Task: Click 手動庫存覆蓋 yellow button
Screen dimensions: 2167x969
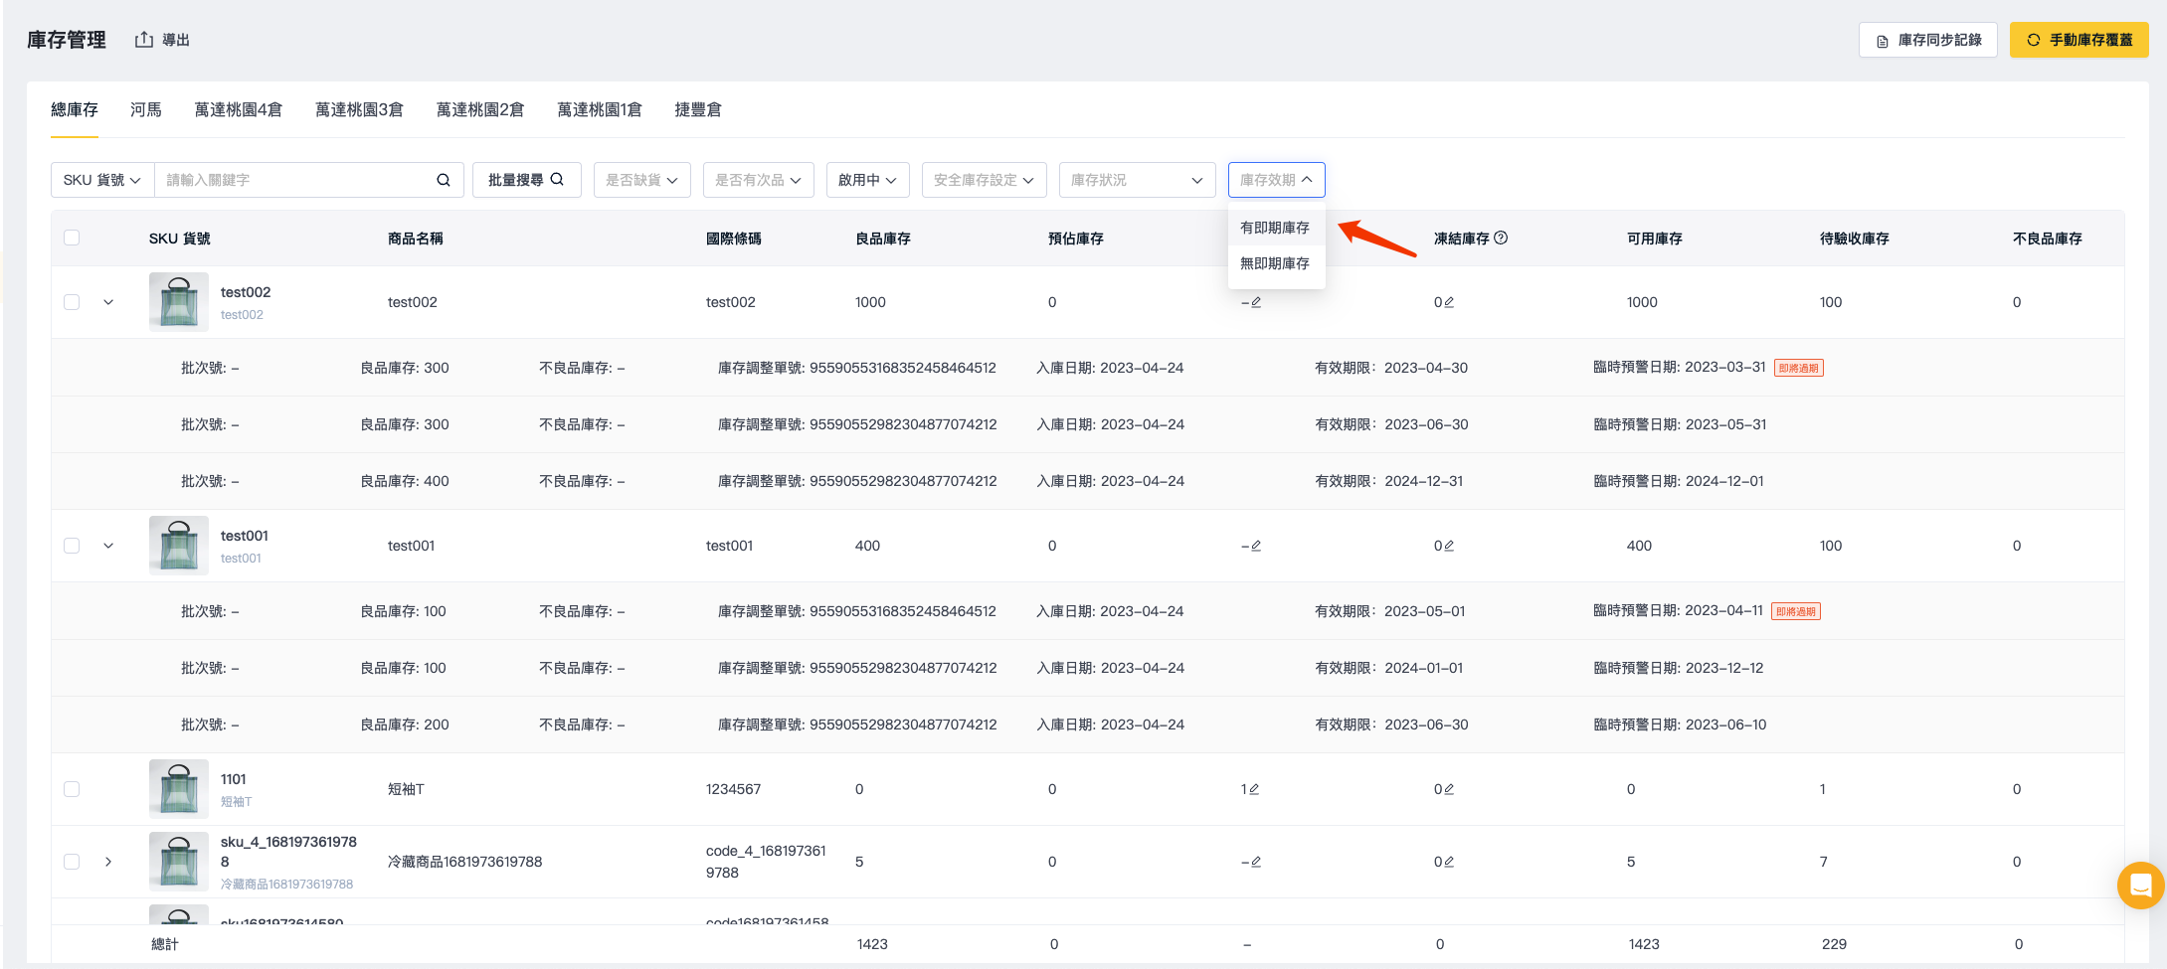Action: (2078, 40)
